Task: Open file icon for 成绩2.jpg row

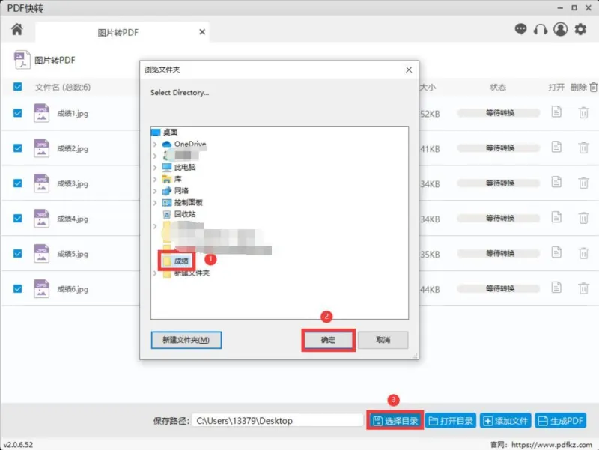Action: click(556, 147)
